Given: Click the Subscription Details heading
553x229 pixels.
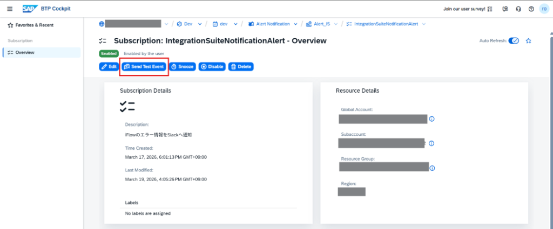Looking at the screenshot, I should tap(145, 91).
